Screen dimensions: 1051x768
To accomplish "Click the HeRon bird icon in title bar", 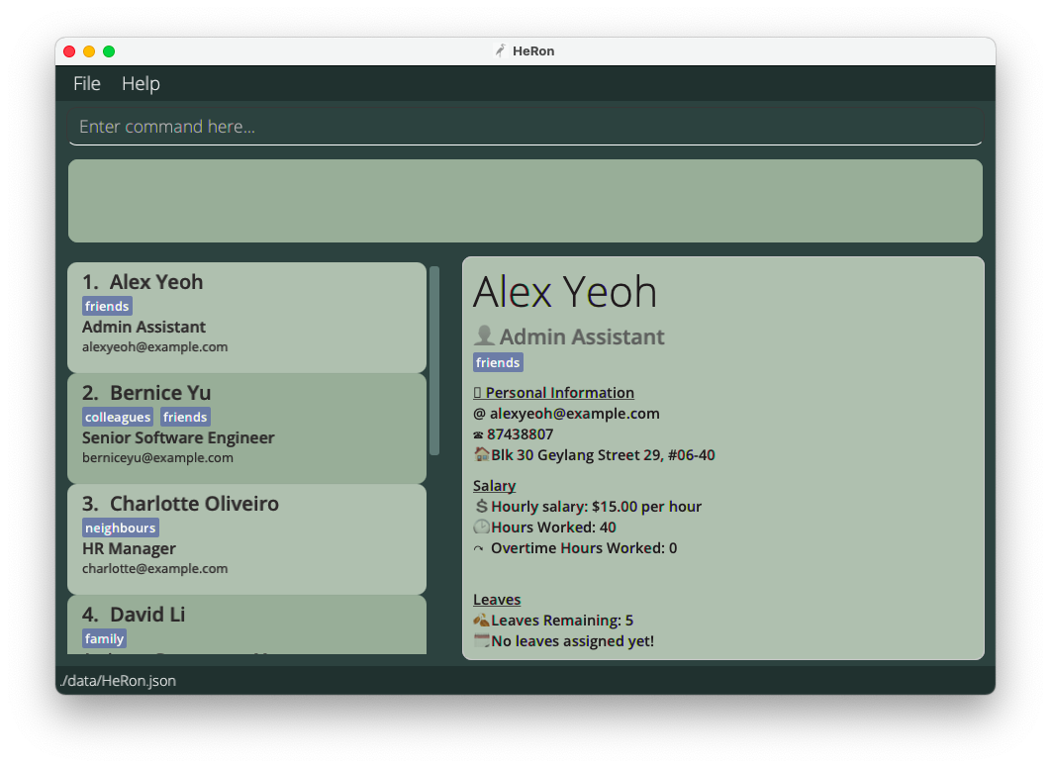I will pos(501,50).
